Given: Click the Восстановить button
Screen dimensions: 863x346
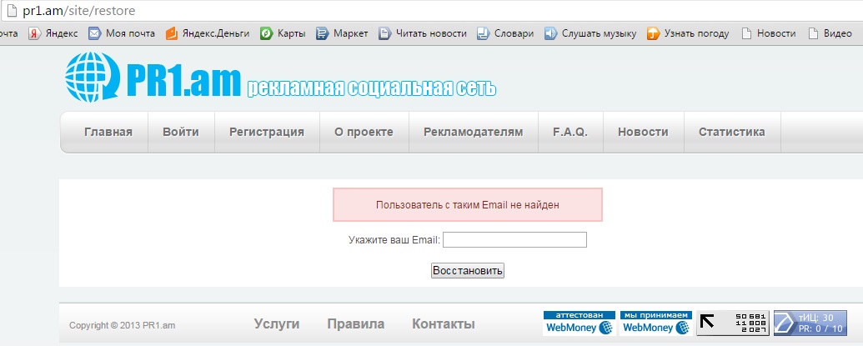Looking at the screenshot, I should coord(467,271).
